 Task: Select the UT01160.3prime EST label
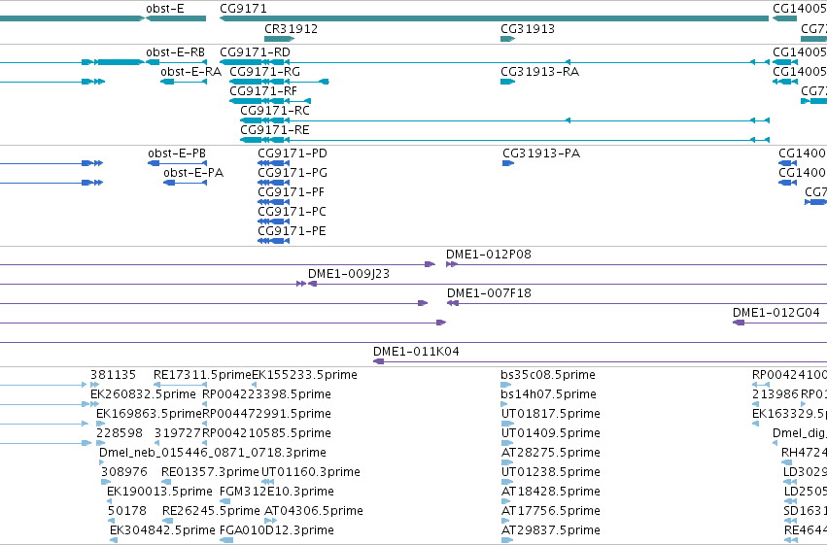[311, 473]
